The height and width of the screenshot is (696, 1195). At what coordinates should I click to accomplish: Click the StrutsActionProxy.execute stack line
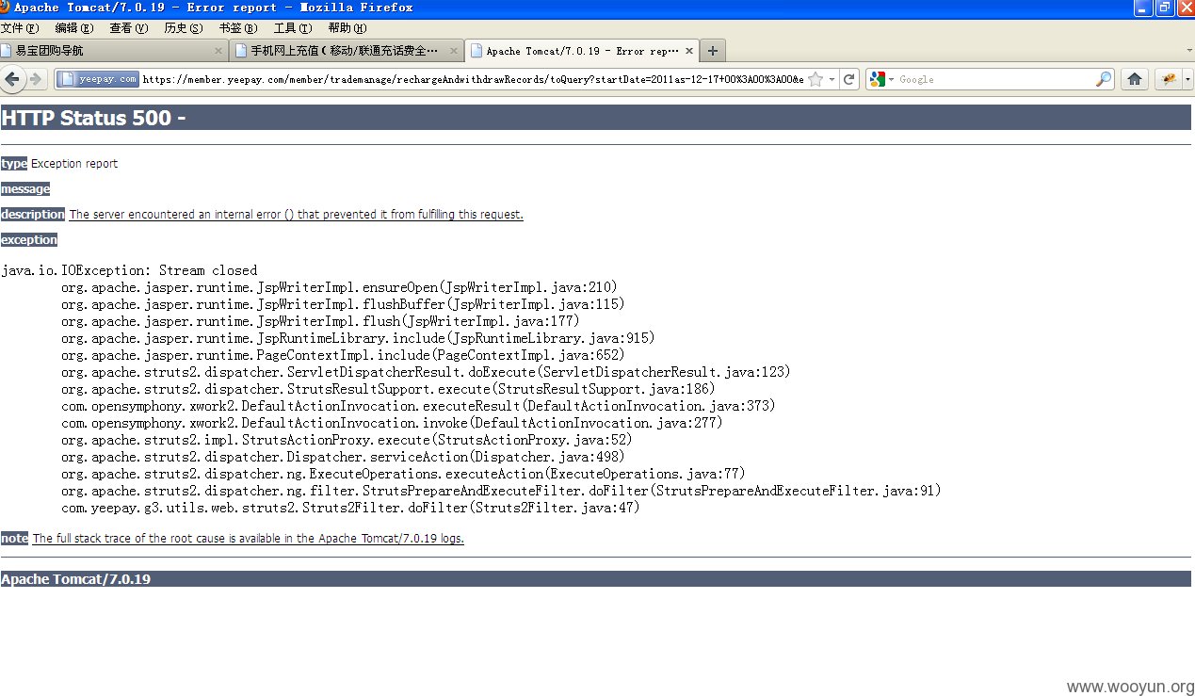(x=347, y=440)
